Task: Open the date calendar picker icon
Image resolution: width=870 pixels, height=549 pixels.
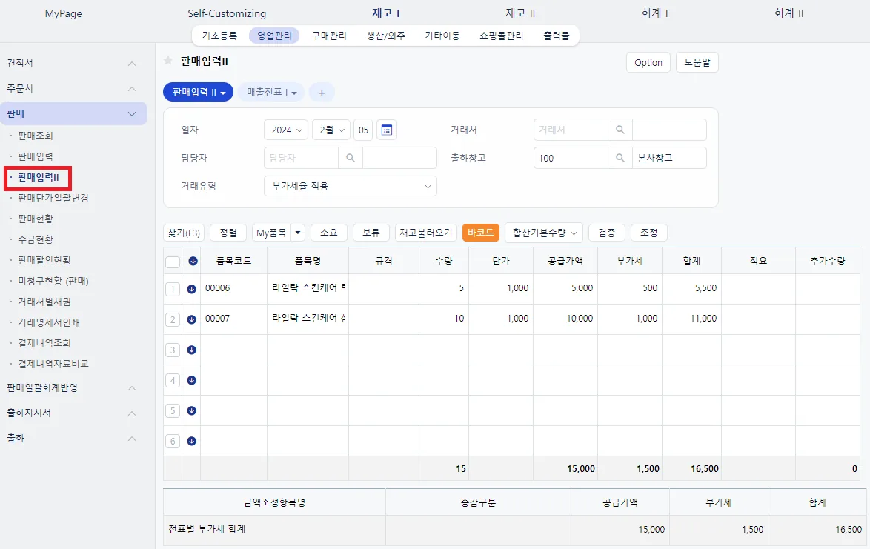Action: [x=387, y=130]
